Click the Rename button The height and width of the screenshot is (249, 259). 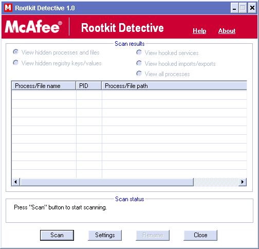153,235
